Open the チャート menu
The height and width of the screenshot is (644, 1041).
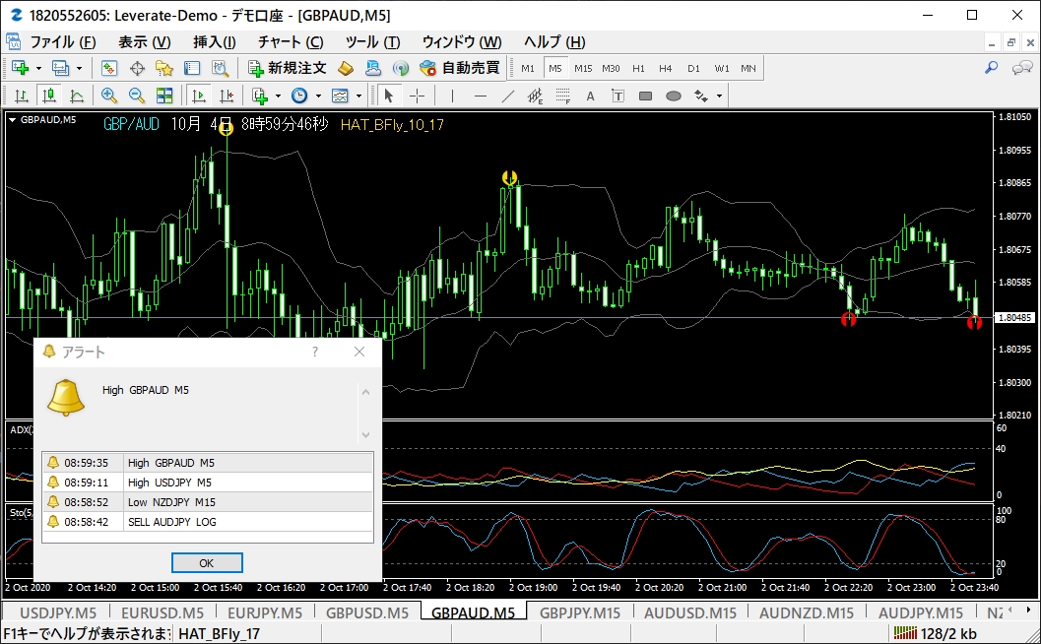tap(291, 42)
